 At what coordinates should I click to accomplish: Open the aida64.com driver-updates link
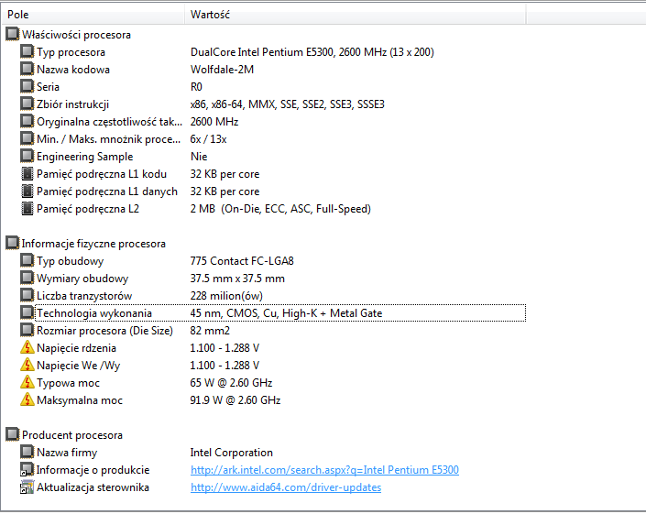point(286,487)
